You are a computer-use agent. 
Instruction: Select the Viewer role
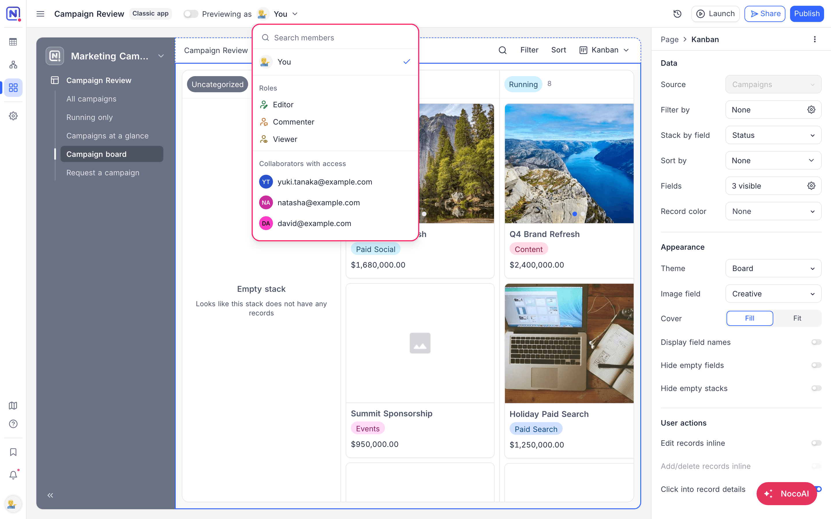[335, 139]
